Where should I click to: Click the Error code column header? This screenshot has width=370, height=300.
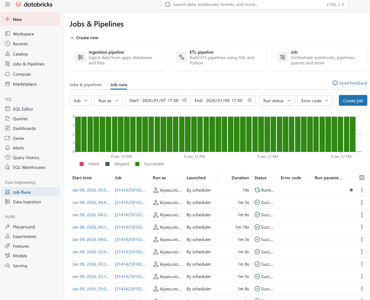tap(291, 178)
